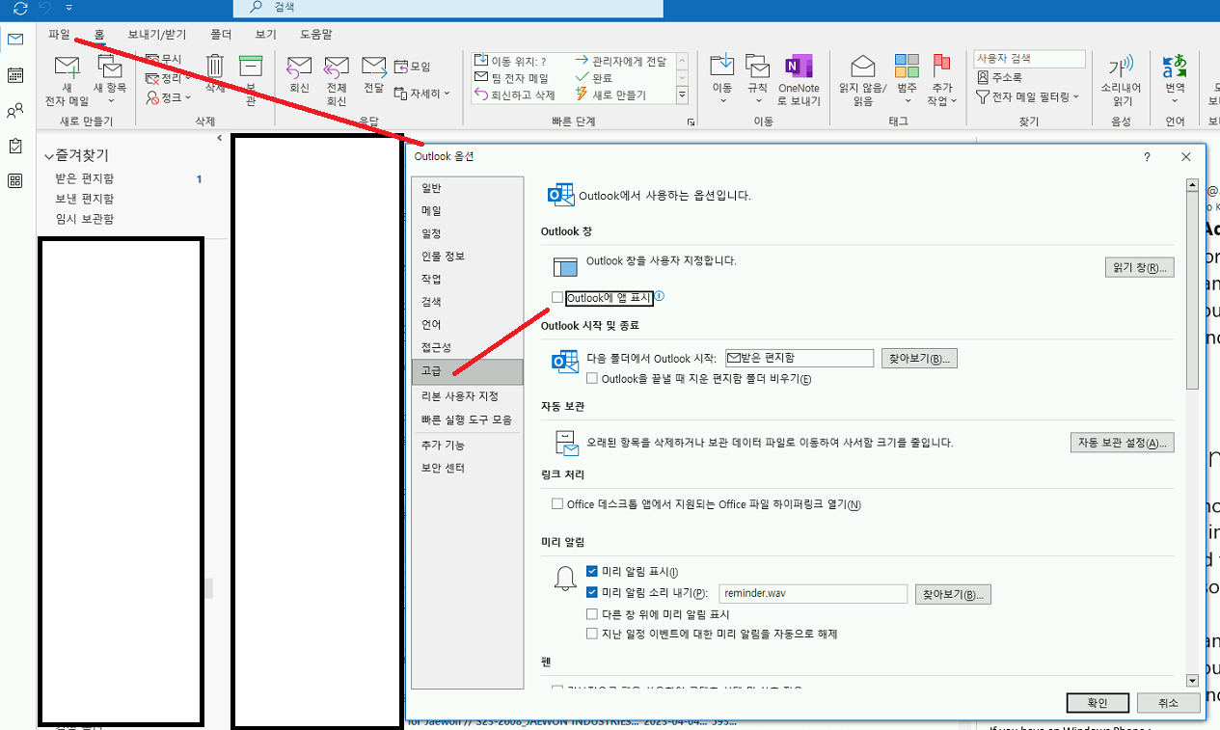Click the Cancel (취소) button
Screen dimensions: 1220x730
(x=1169, y=703)
